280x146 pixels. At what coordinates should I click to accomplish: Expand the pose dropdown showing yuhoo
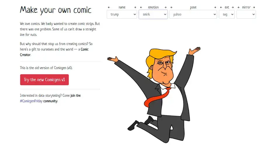tap(193, 14)
